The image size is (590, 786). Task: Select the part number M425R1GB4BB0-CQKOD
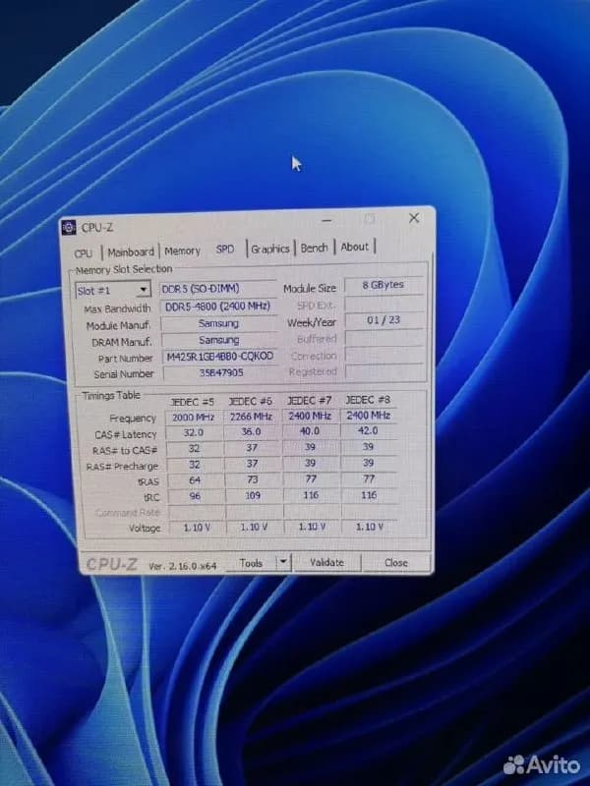219,357
